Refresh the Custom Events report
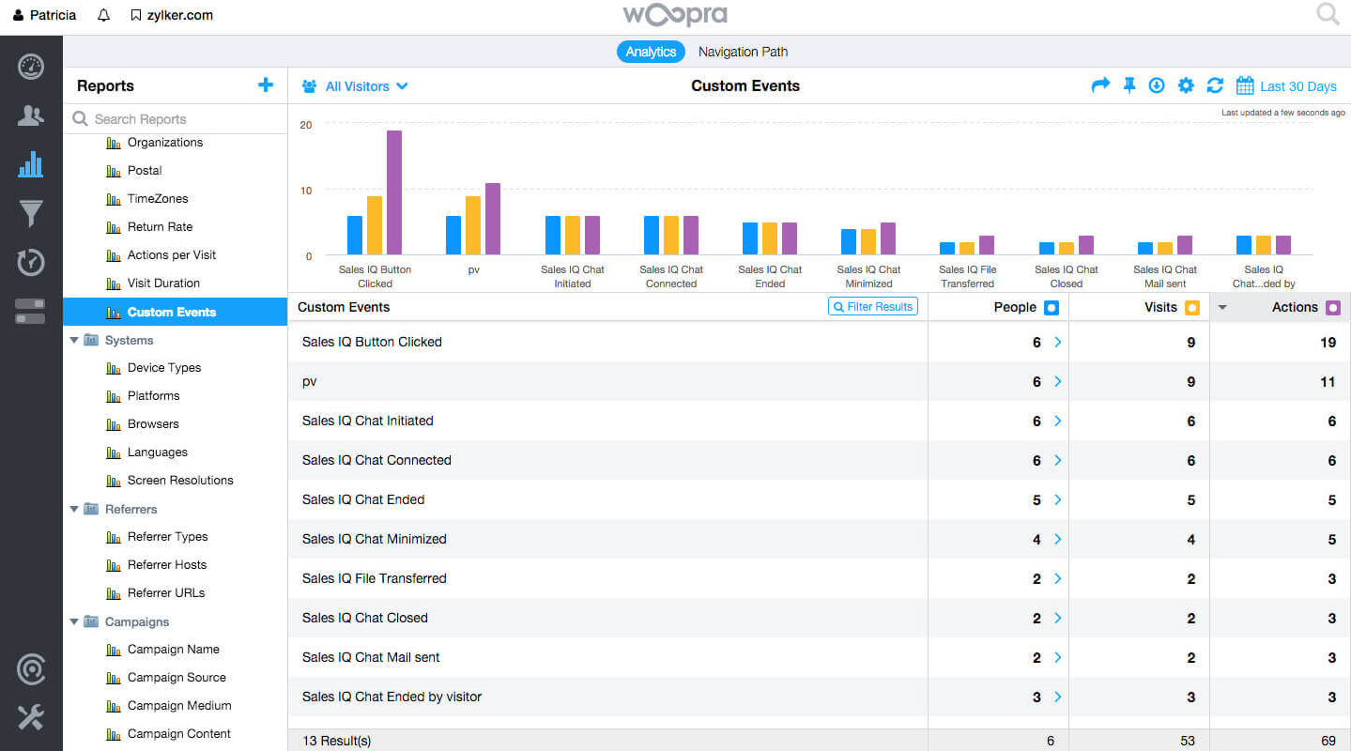The height and width of the screenshot is (751, 1351). pos(1215,85)
